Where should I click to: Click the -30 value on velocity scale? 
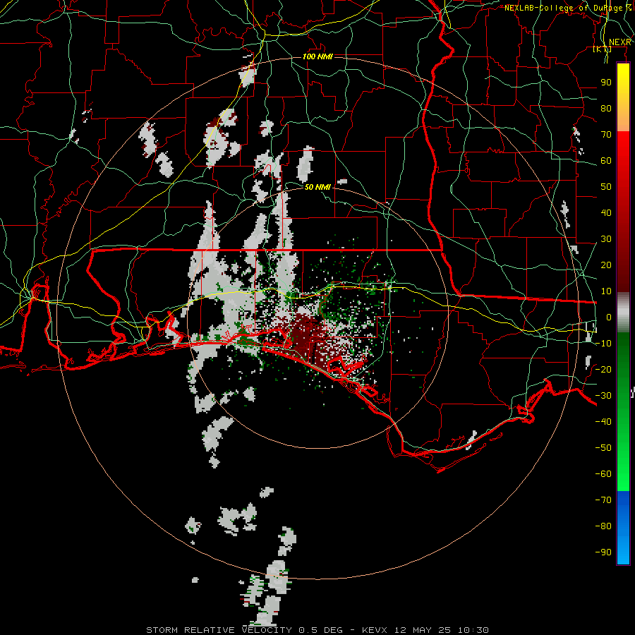603,396
